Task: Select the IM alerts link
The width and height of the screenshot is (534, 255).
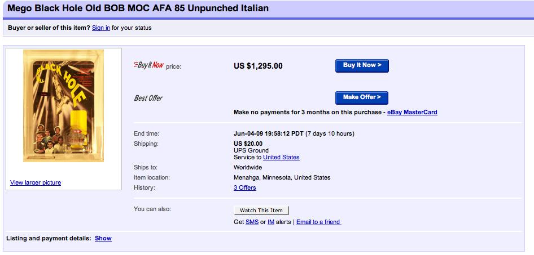Action: click(x=271, y=222)
